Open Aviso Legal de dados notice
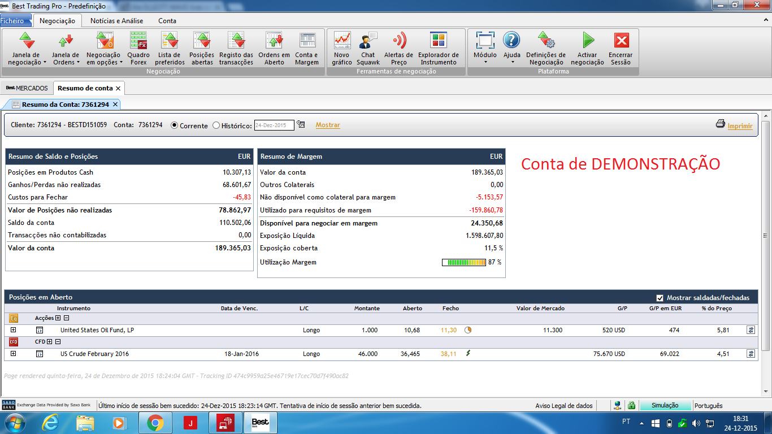 click(564, 406)
